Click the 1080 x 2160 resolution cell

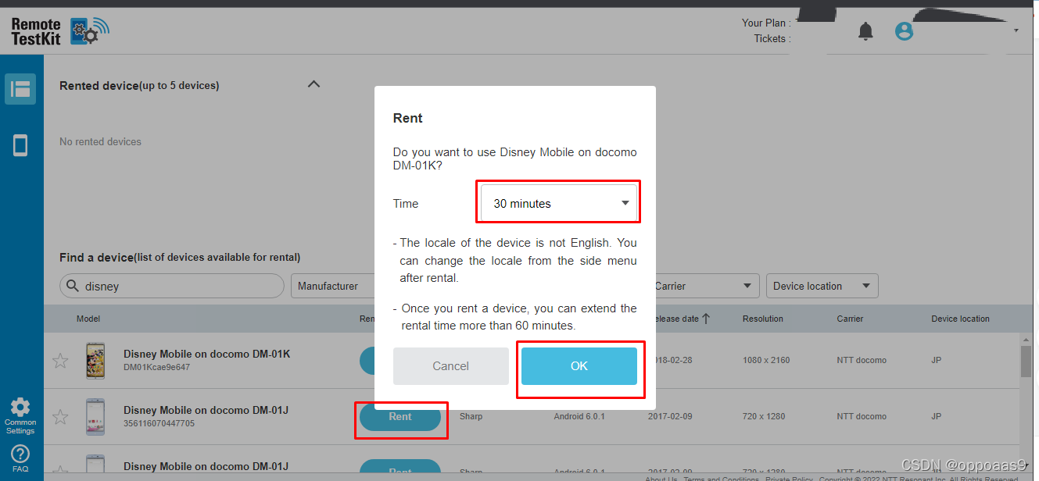click(x=766, y=361)
